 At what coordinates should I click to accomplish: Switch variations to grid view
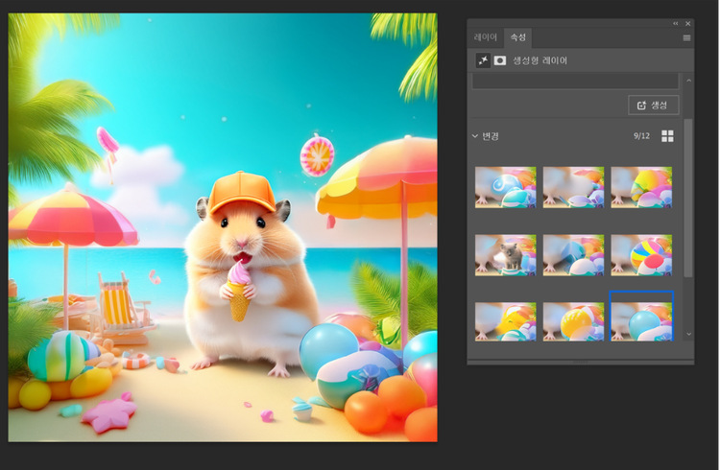[667, 136]
